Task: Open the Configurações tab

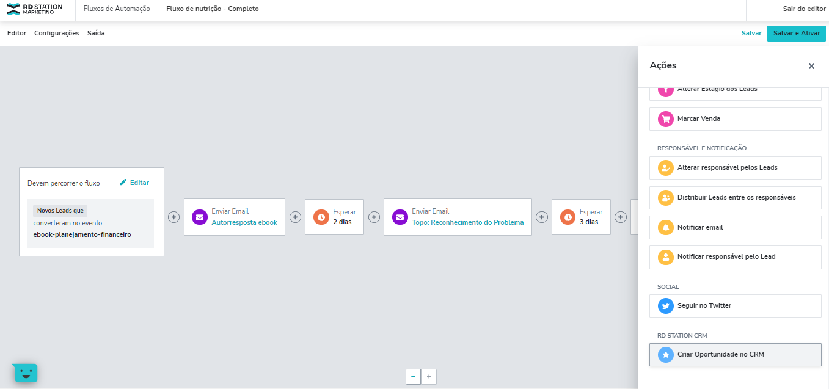Action: pyautogui.click(x=57, y=34)
